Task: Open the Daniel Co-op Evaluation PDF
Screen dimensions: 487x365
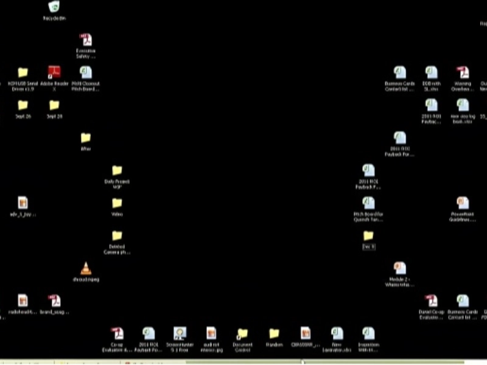Action: (431, 301)
